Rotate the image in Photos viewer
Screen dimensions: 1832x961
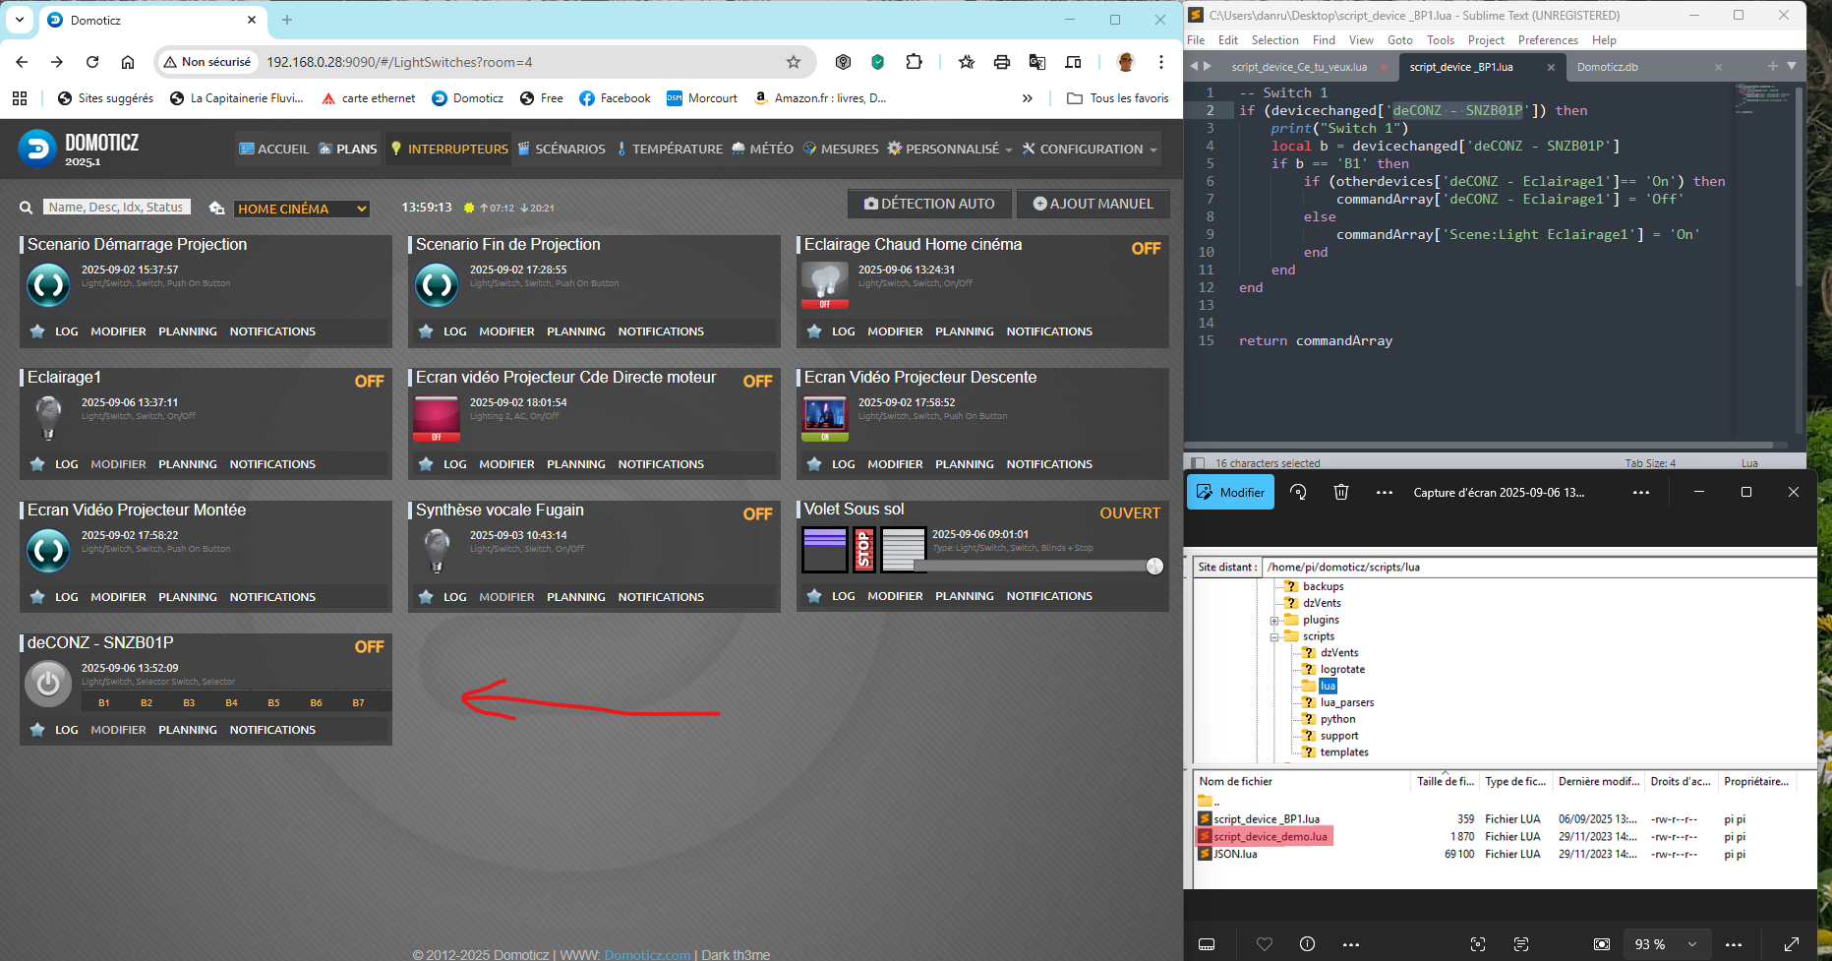[x=1298, y=492]
